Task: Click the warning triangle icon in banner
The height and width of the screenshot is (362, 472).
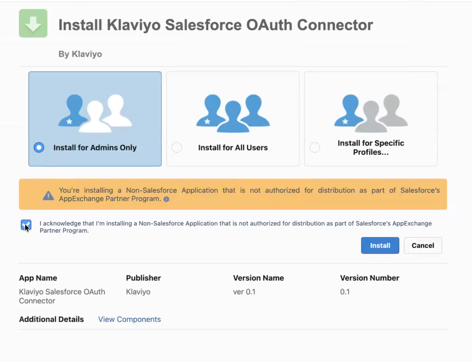Action: [x=48, y=195]
